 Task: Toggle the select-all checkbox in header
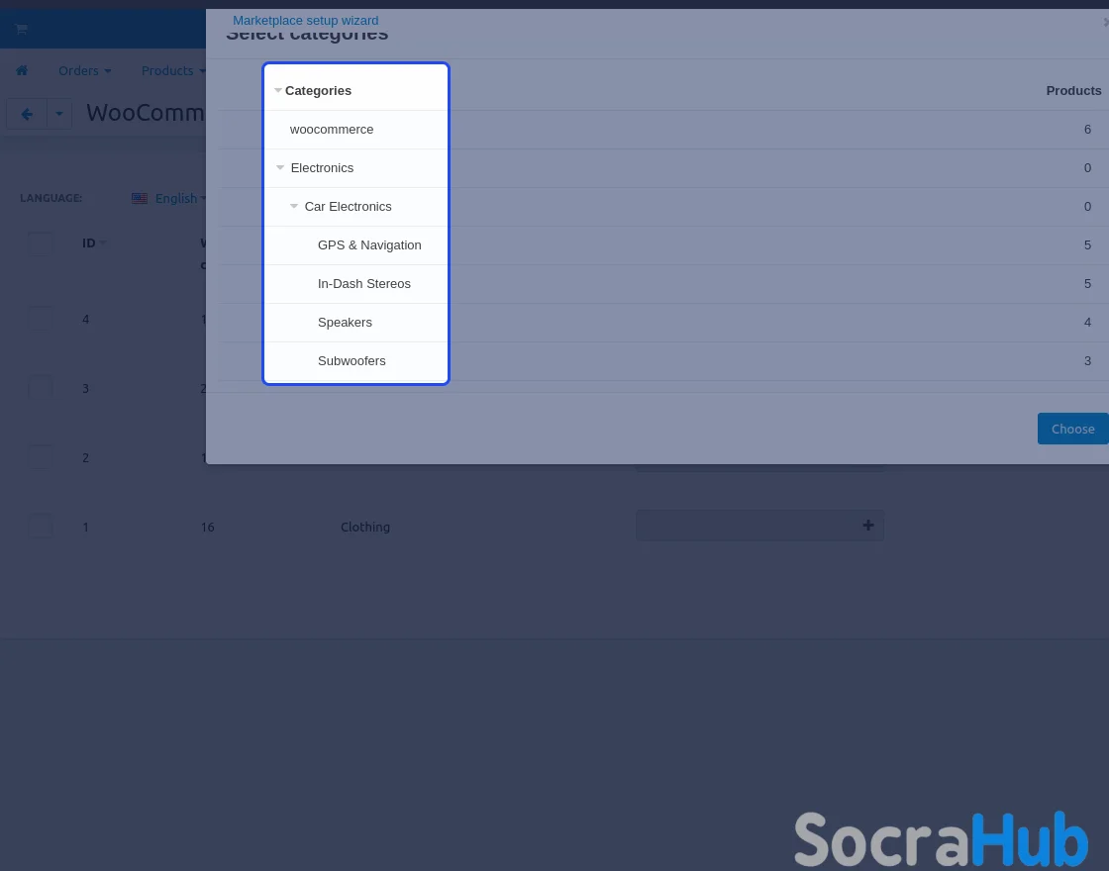point(41,243)
